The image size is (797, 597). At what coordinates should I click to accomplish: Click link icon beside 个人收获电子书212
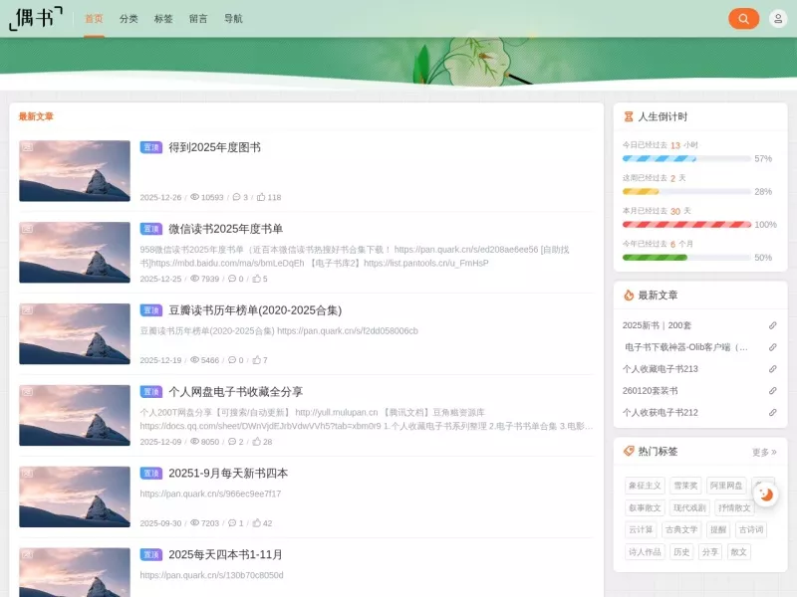(x=773, y=413)
